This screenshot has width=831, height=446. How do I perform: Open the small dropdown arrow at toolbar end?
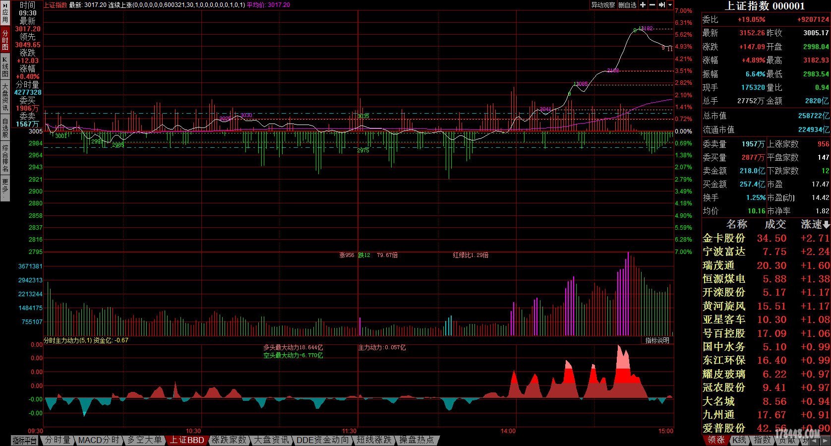point(670,5)
